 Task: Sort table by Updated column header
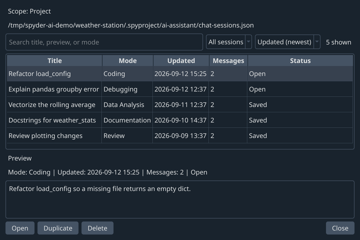tap(181, 61)
